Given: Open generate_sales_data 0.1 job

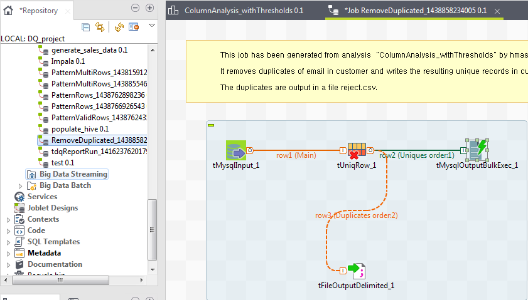Looking at the screenshot, I should click(89, 50).
